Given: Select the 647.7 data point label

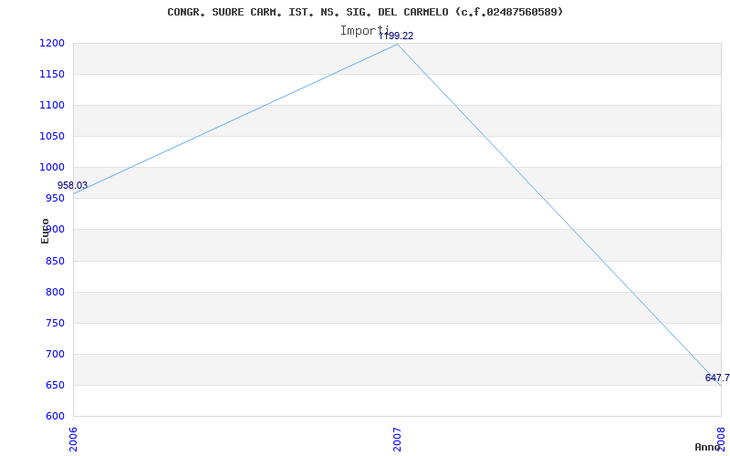Looking at the screenshot, I should [717, 378].
